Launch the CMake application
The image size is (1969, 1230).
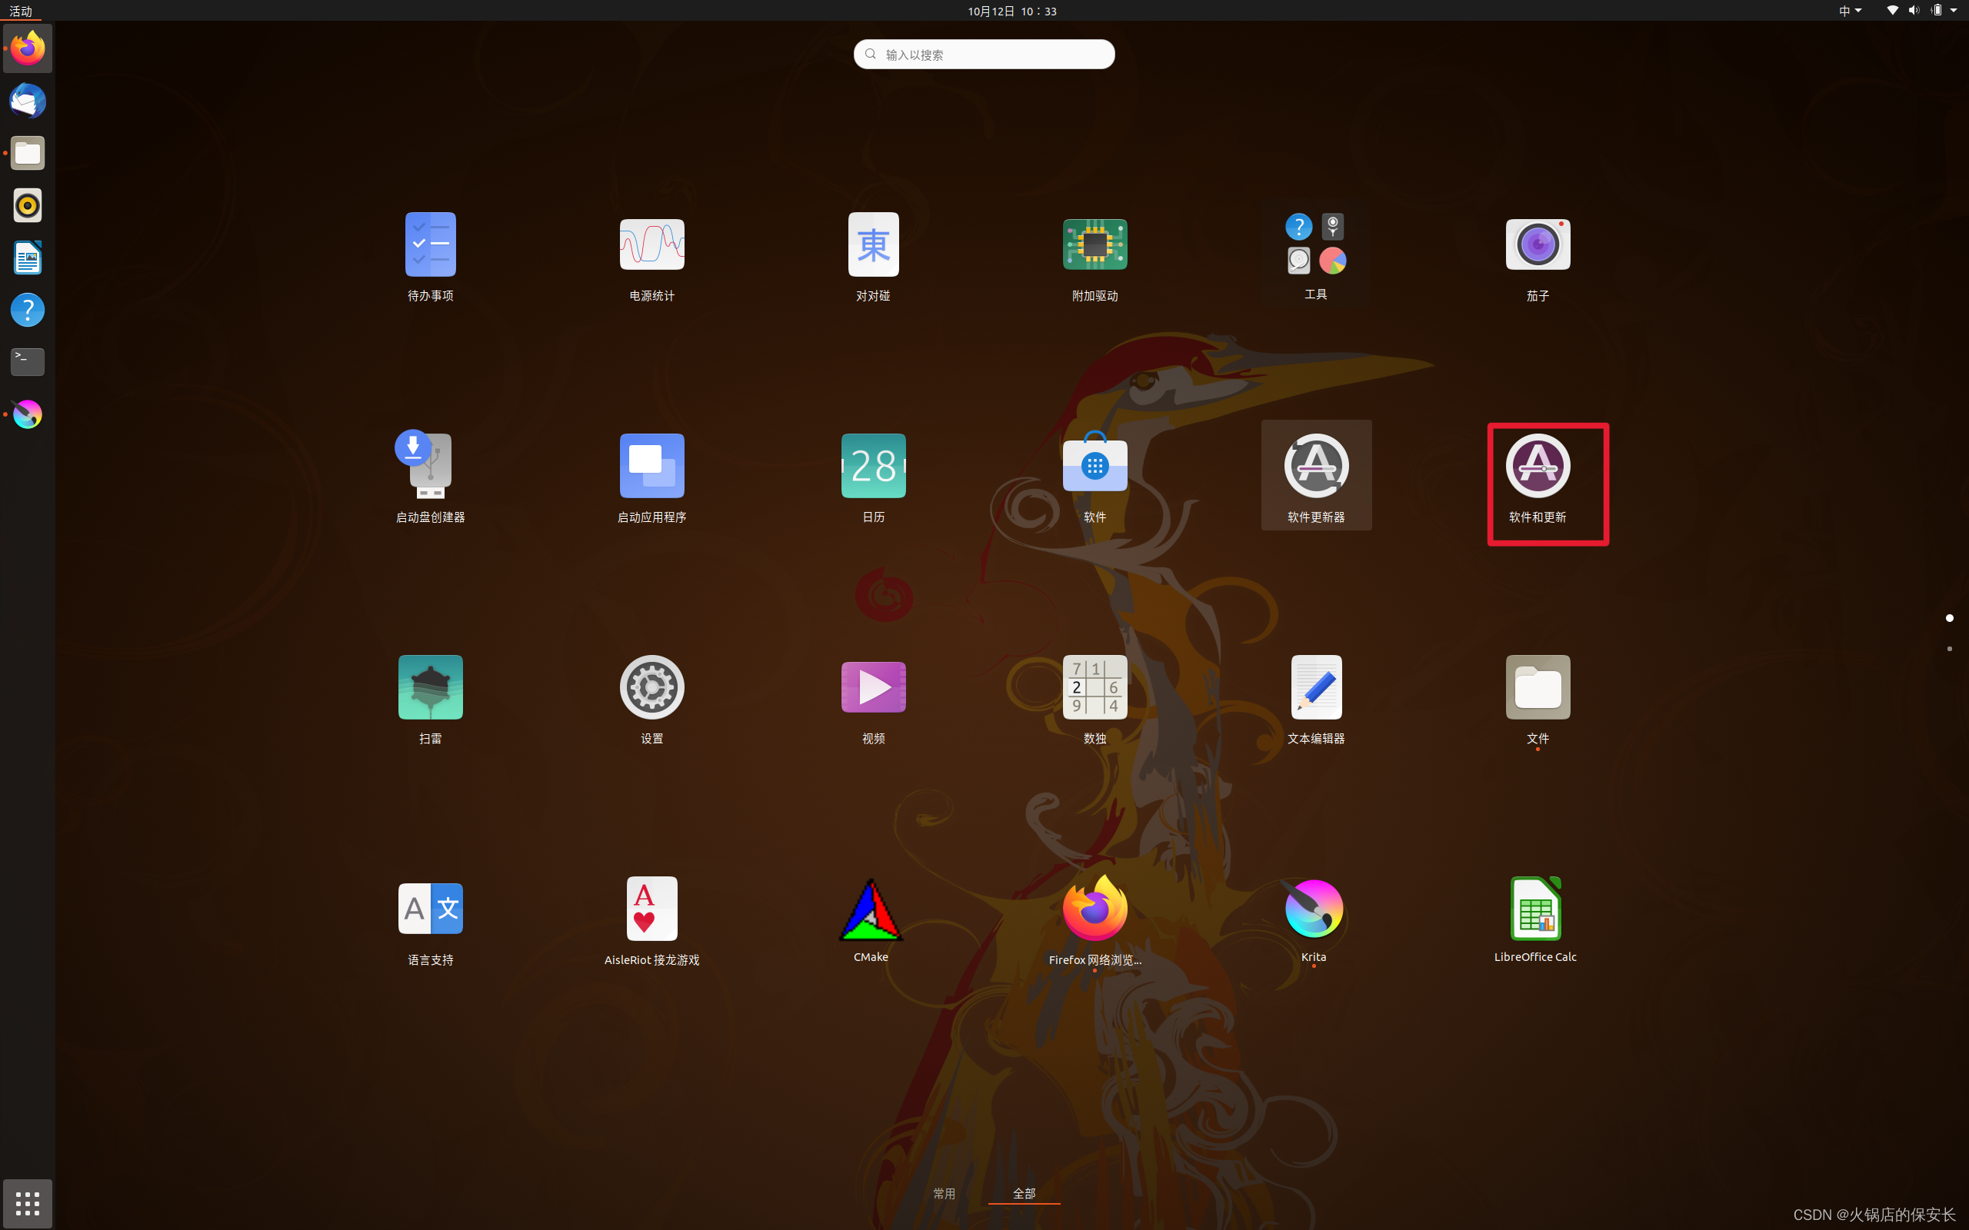pos(871,921)
